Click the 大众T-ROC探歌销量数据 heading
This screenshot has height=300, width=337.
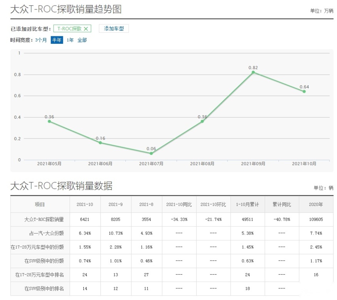(61, 186)
